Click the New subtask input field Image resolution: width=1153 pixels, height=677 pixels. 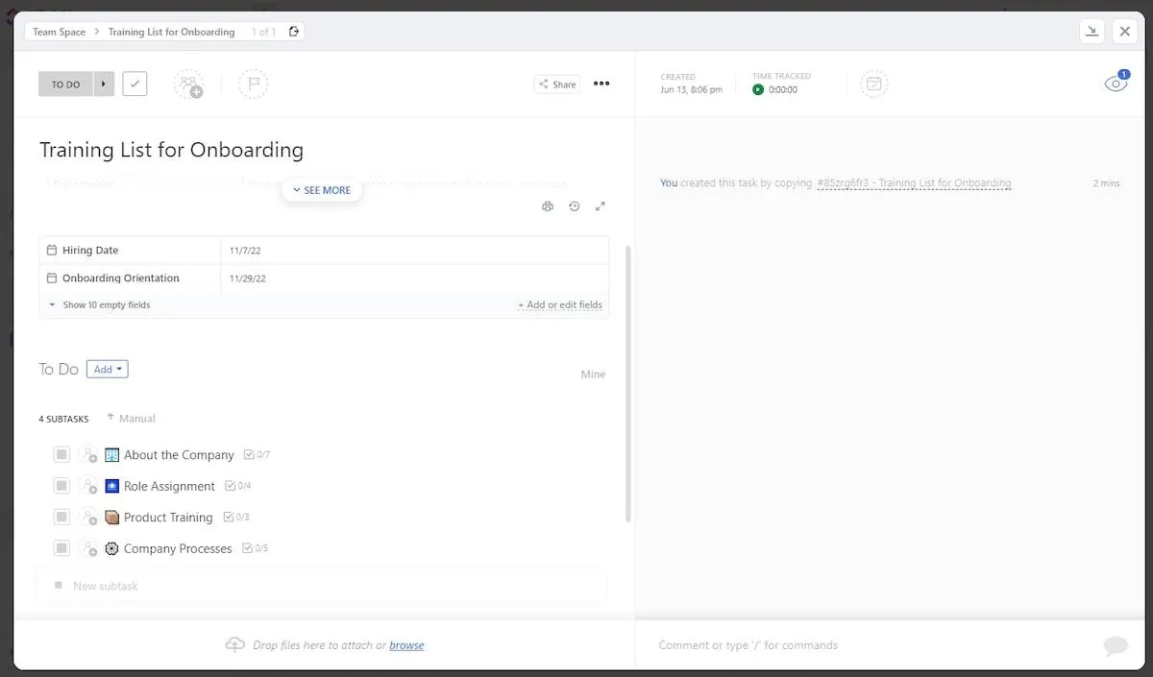322,586
